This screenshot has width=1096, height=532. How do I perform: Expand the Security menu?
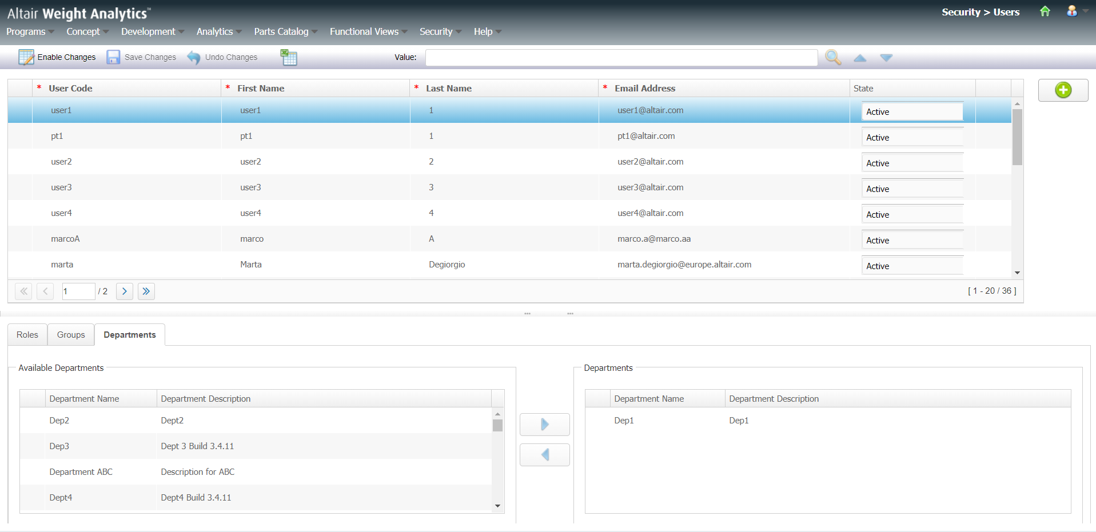[440, 31]
